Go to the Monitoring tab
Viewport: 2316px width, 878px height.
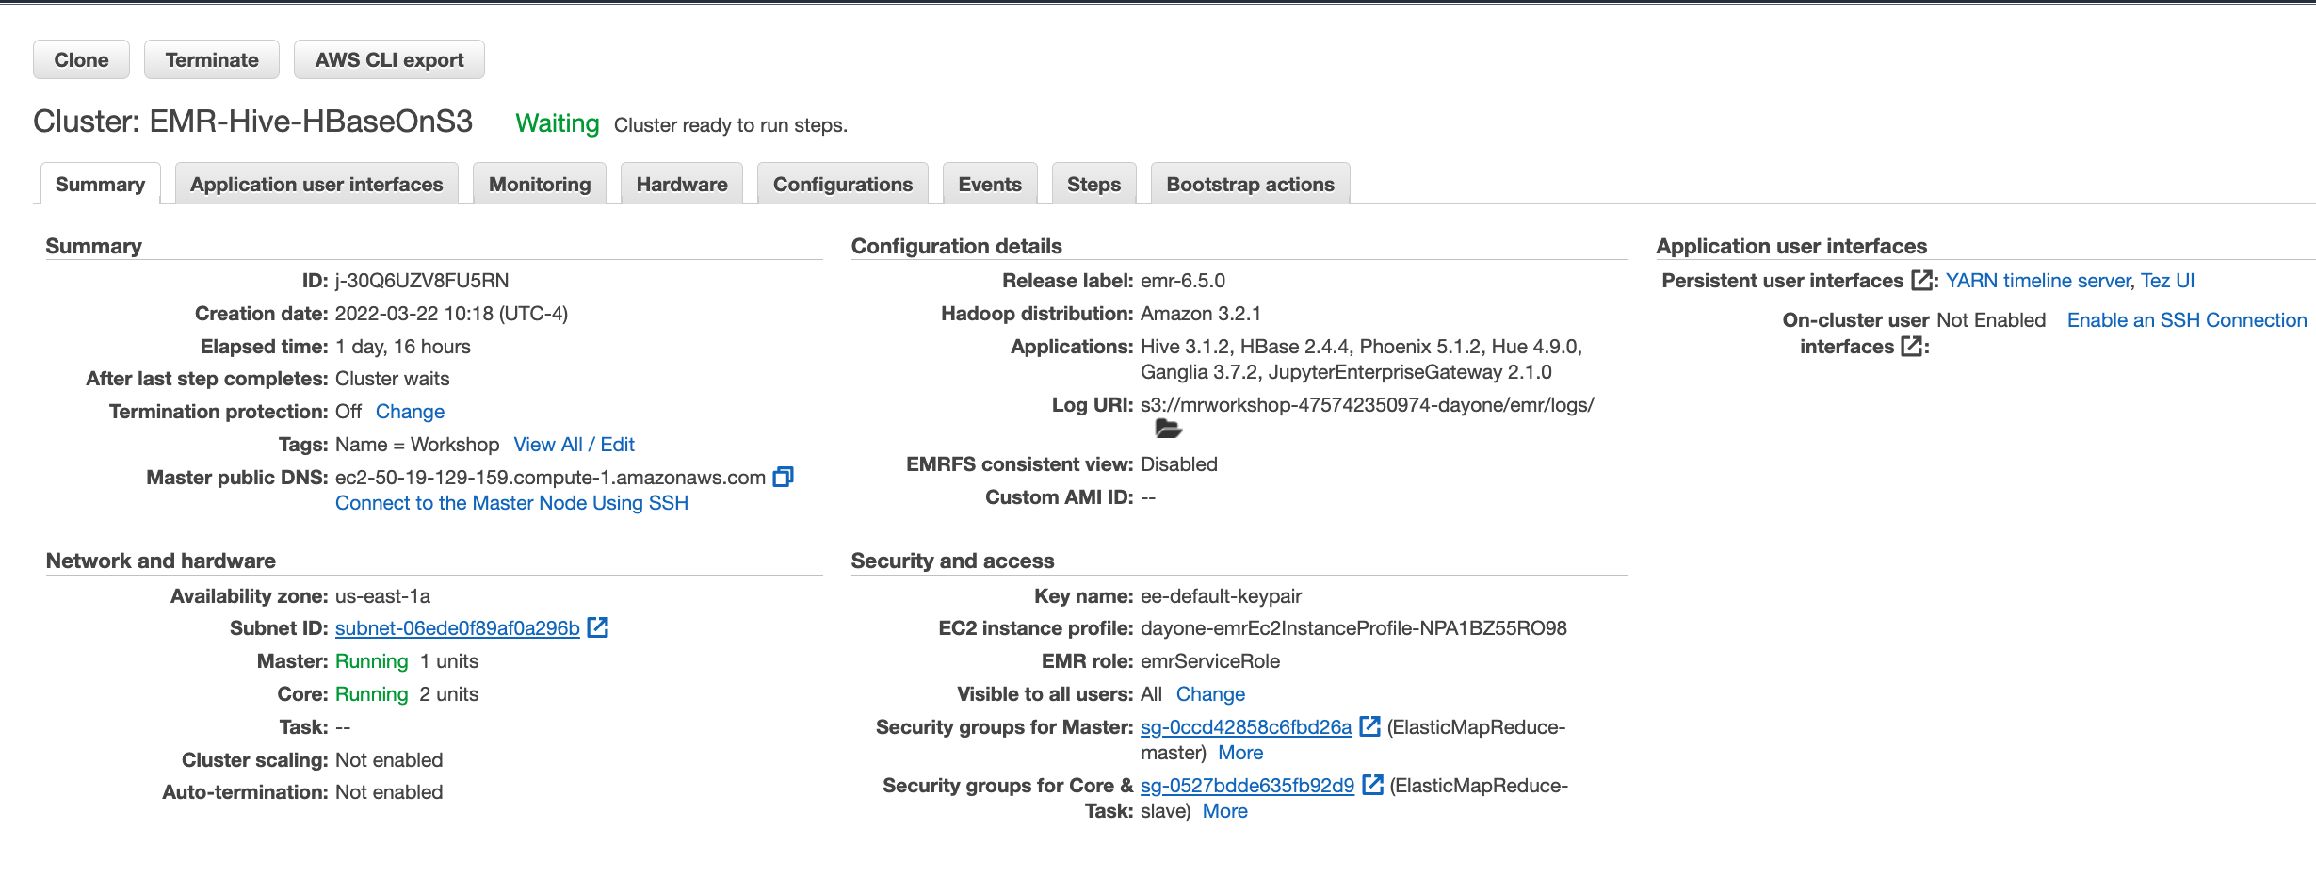click(540, 184)
